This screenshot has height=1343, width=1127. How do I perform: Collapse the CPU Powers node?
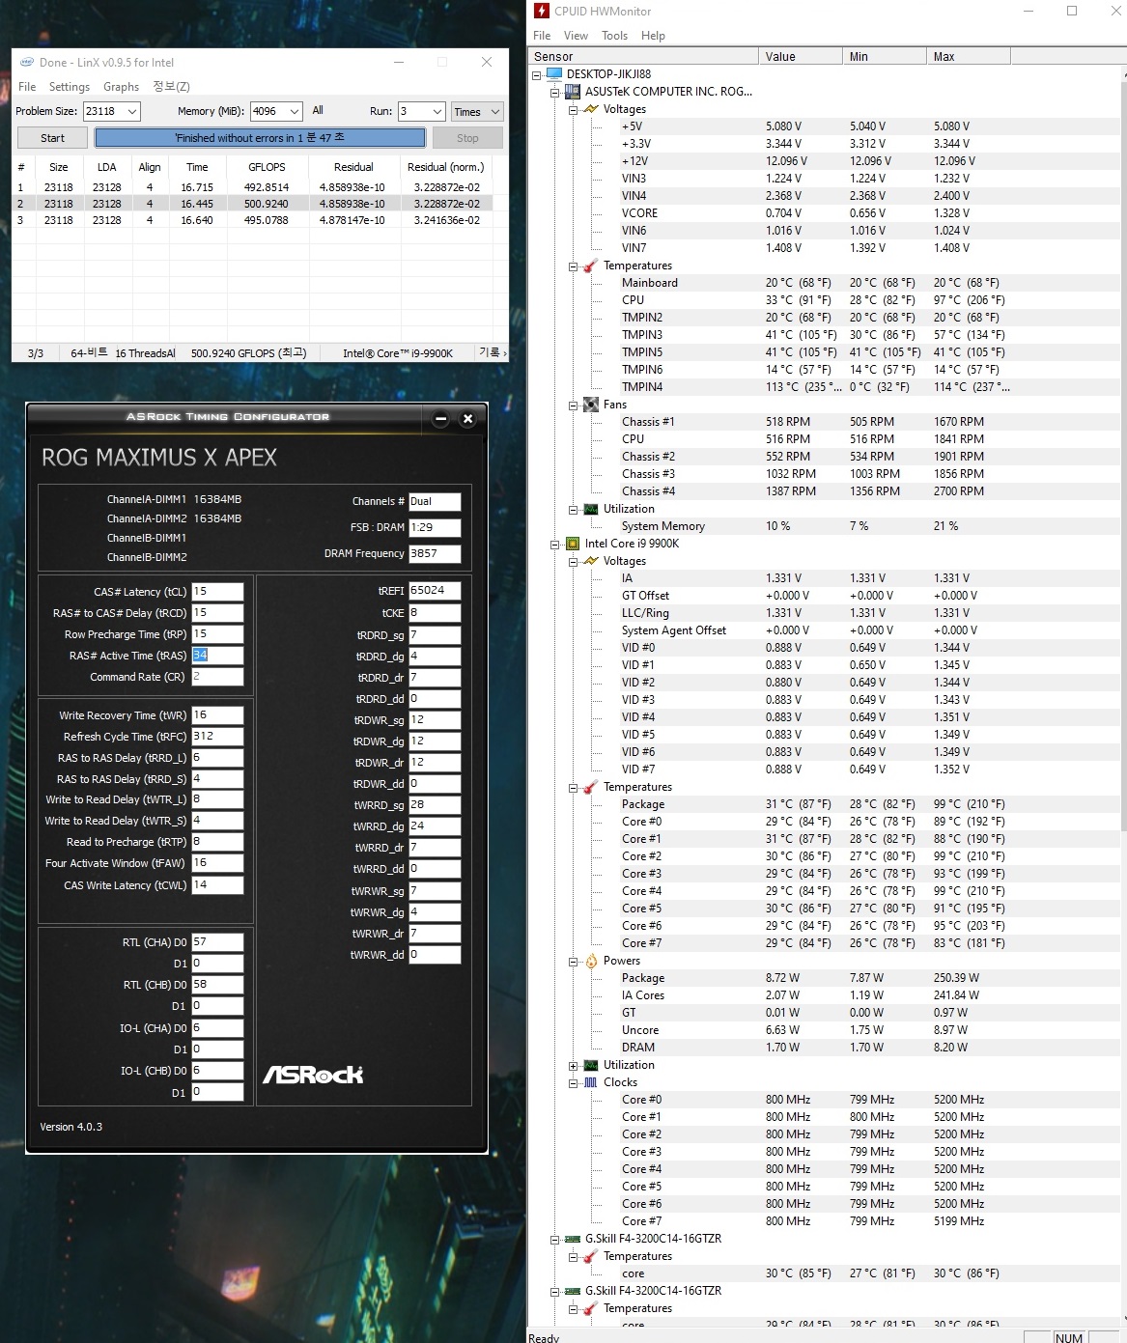(x=573, y=961)
